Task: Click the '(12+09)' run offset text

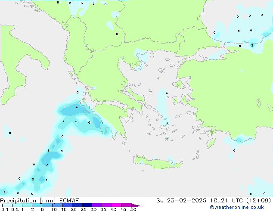Action: tap(259, 201)
